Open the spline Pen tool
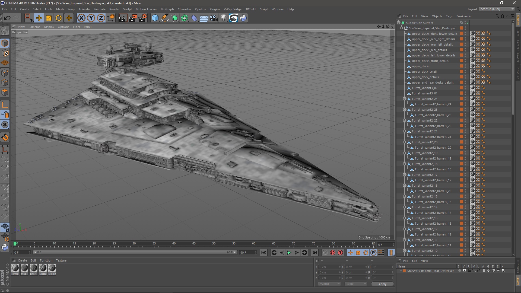Screen dimensions: 521x293 (x=165, y=18)
